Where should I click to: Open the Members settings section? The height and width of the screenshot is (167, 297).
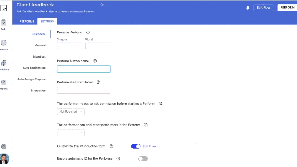(39, 57)
